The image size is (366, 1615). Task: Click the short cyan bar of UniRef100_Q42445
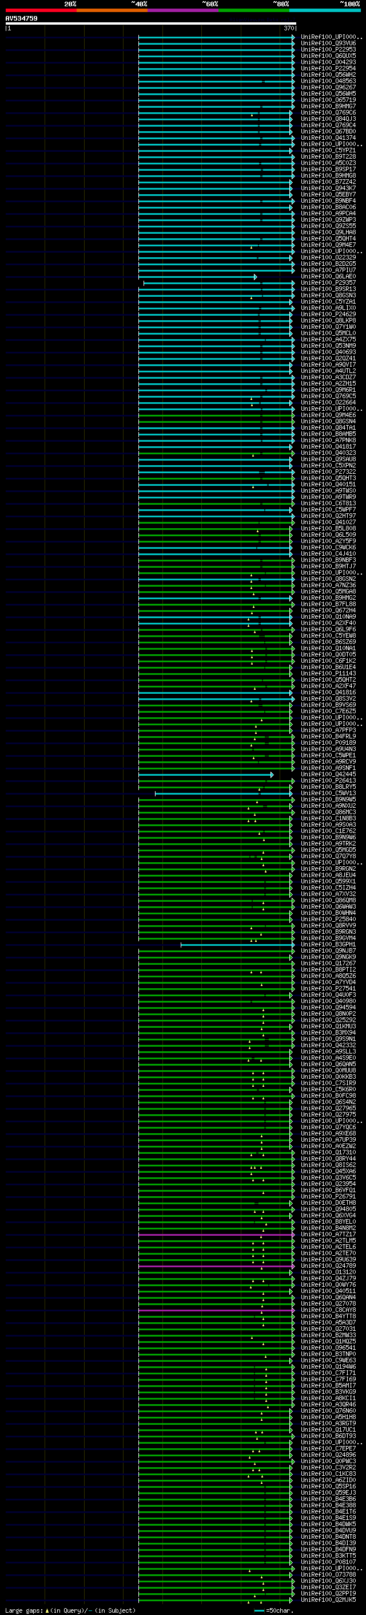tap(206, 775)
